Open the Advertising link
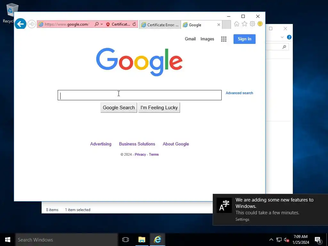 pos(101,144)
